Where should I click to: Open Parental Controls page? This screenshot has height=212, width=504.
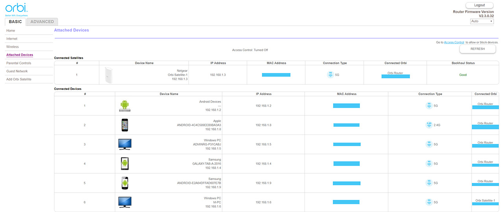point(19,63)
